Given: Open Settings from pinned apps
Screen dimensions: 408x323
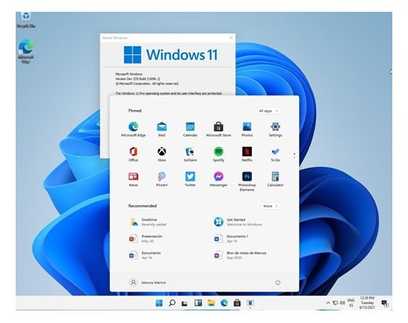Looking at the screenshot, I should tap(275, 129).
